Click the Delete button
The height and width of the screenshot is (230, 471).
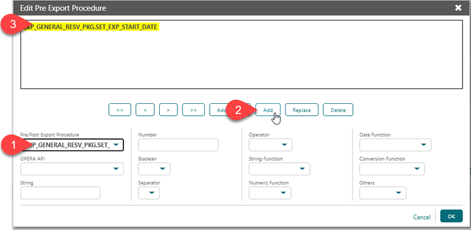pos(338,110)
